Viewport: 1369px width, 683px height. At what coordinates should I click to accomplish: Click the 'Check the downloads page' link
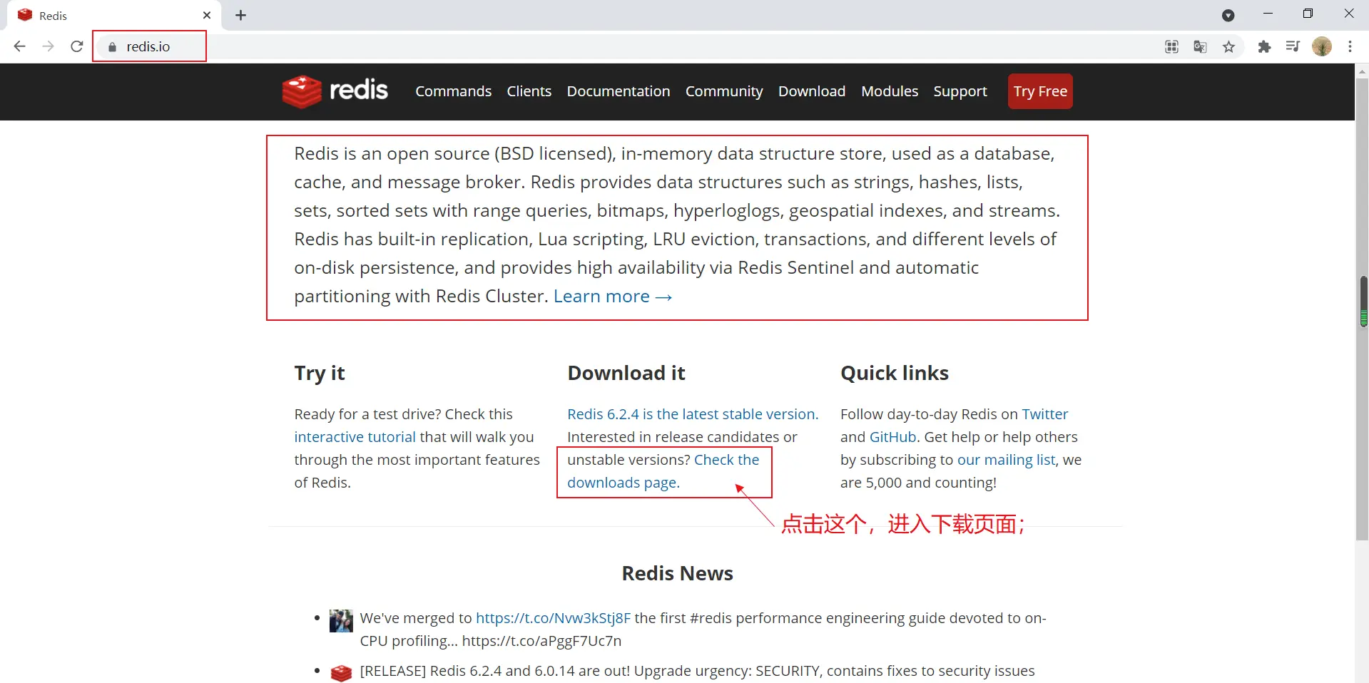[663, 471]
